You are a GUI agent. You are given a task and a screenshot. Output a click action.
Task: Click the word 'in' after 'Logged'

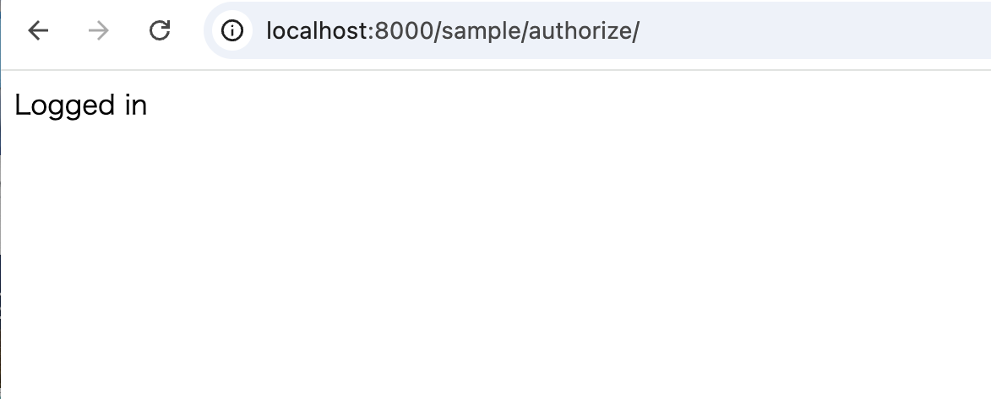tap(136, 105)
